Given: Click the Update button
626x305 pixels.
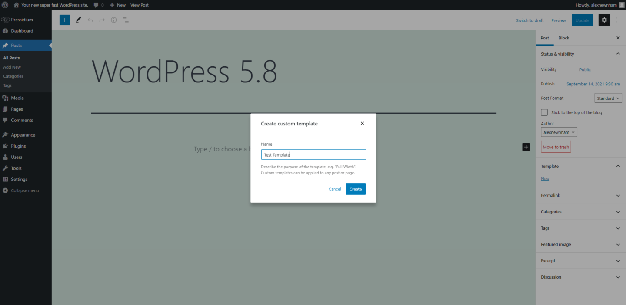Looking at the screenshot, I should [583, 20].
